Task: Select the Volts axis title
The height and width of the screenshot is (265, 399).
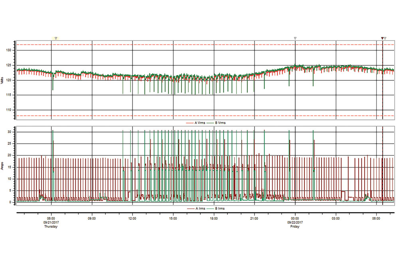Action: click(x=3, y=80)
